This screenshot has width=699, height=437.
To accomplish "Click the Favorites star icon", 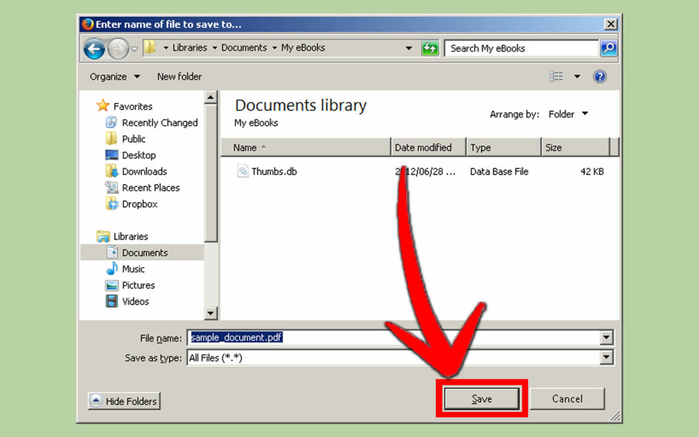I will [x=103, y=105].
